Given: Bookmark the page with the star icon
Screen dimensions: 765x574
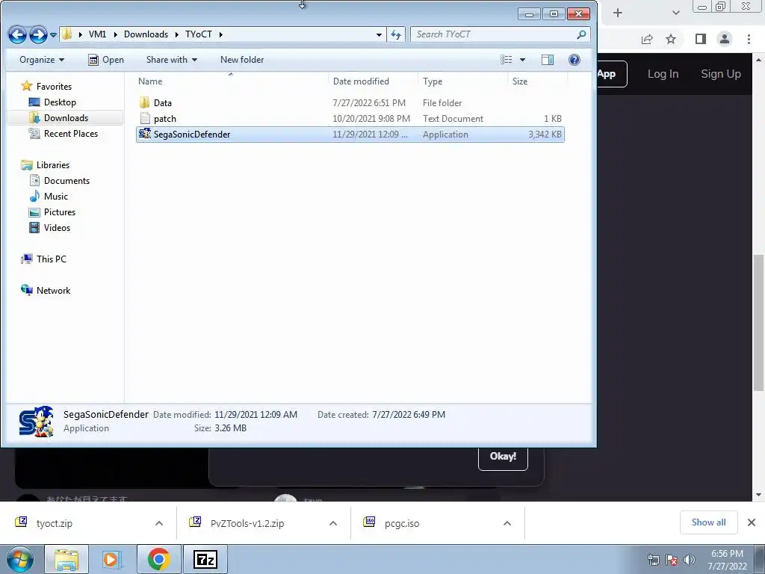Looking at the screenshot, I should coord(671,39).
